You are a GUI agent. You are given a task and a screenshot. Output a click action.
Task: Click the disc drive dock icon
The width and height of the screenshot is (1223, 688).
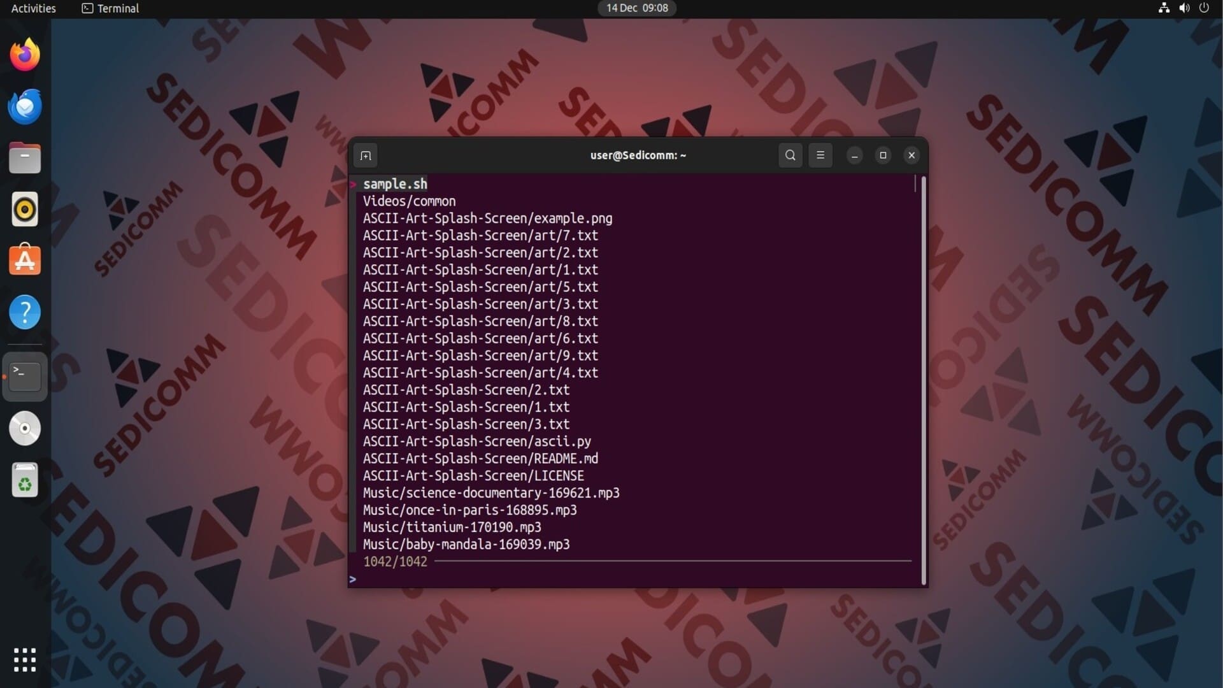[x=25, y=429]
